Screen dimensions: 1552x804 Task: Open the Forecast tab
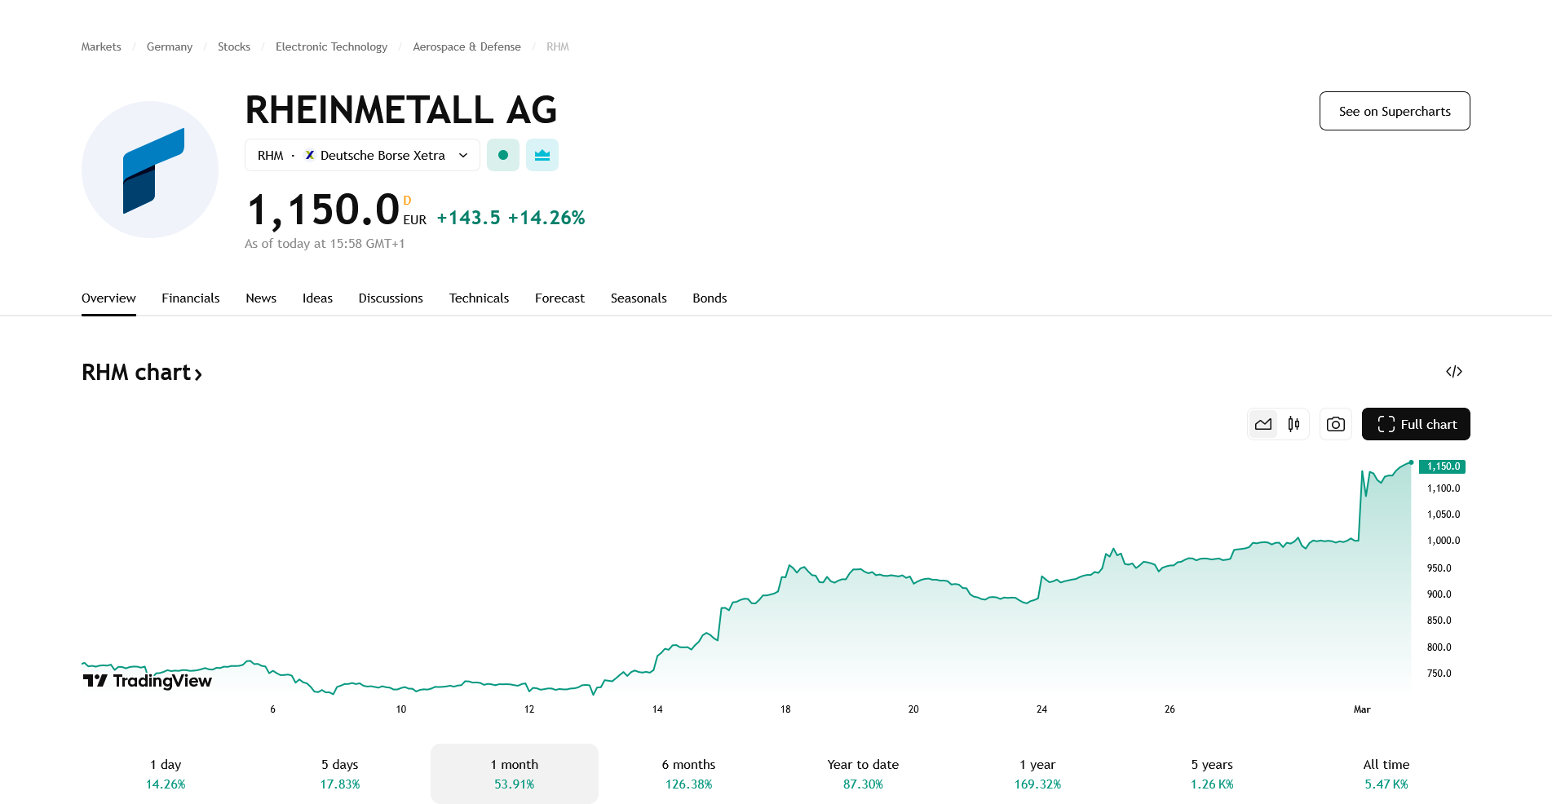[559, 298]
